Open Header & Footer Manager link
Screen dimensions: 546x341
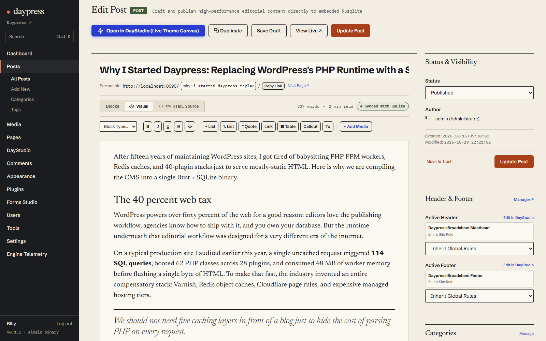[x=524, y=199]
